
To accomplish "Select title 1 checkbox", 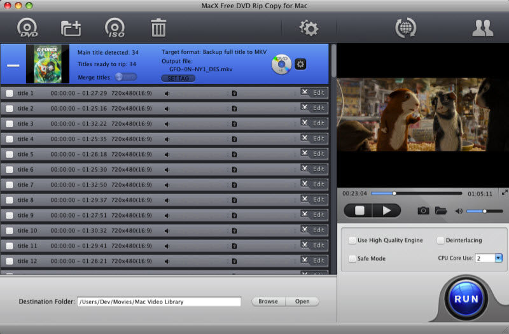I will (x=10, y=94).
